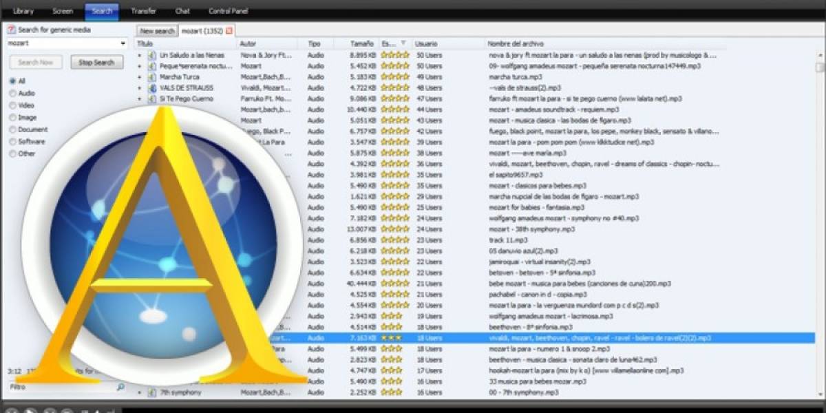Expand the Si Te Pego Cuerno result
Viewport: 826px width, 413px height.
pos(140,99)
